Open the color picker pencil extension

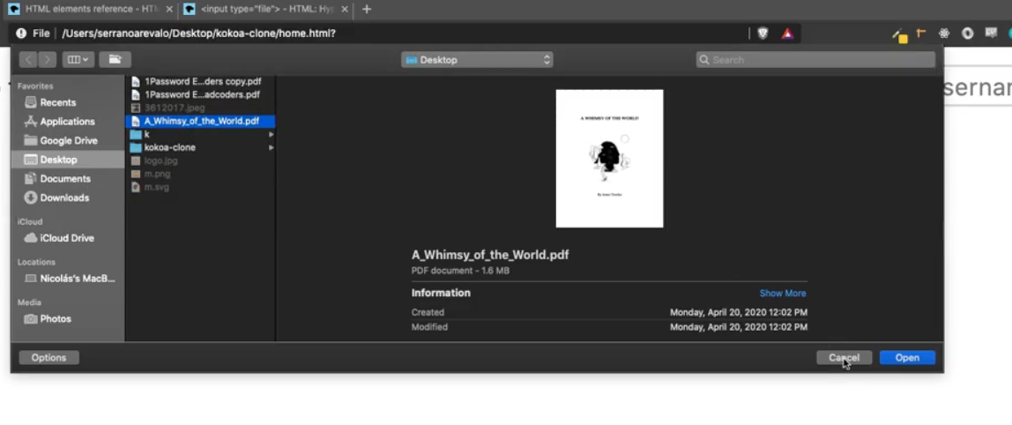(900, 35)
